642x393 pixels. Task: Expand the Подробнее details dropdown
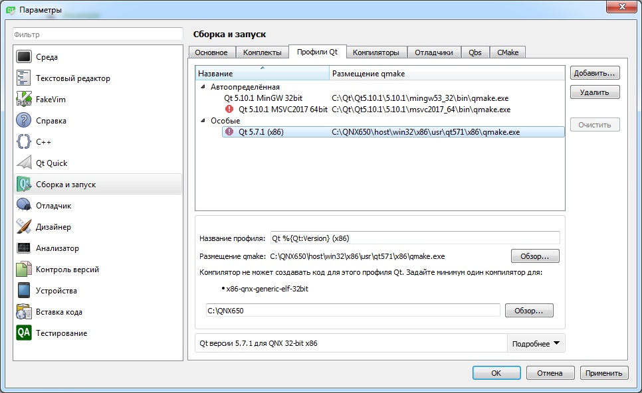(x=536, y=343)
